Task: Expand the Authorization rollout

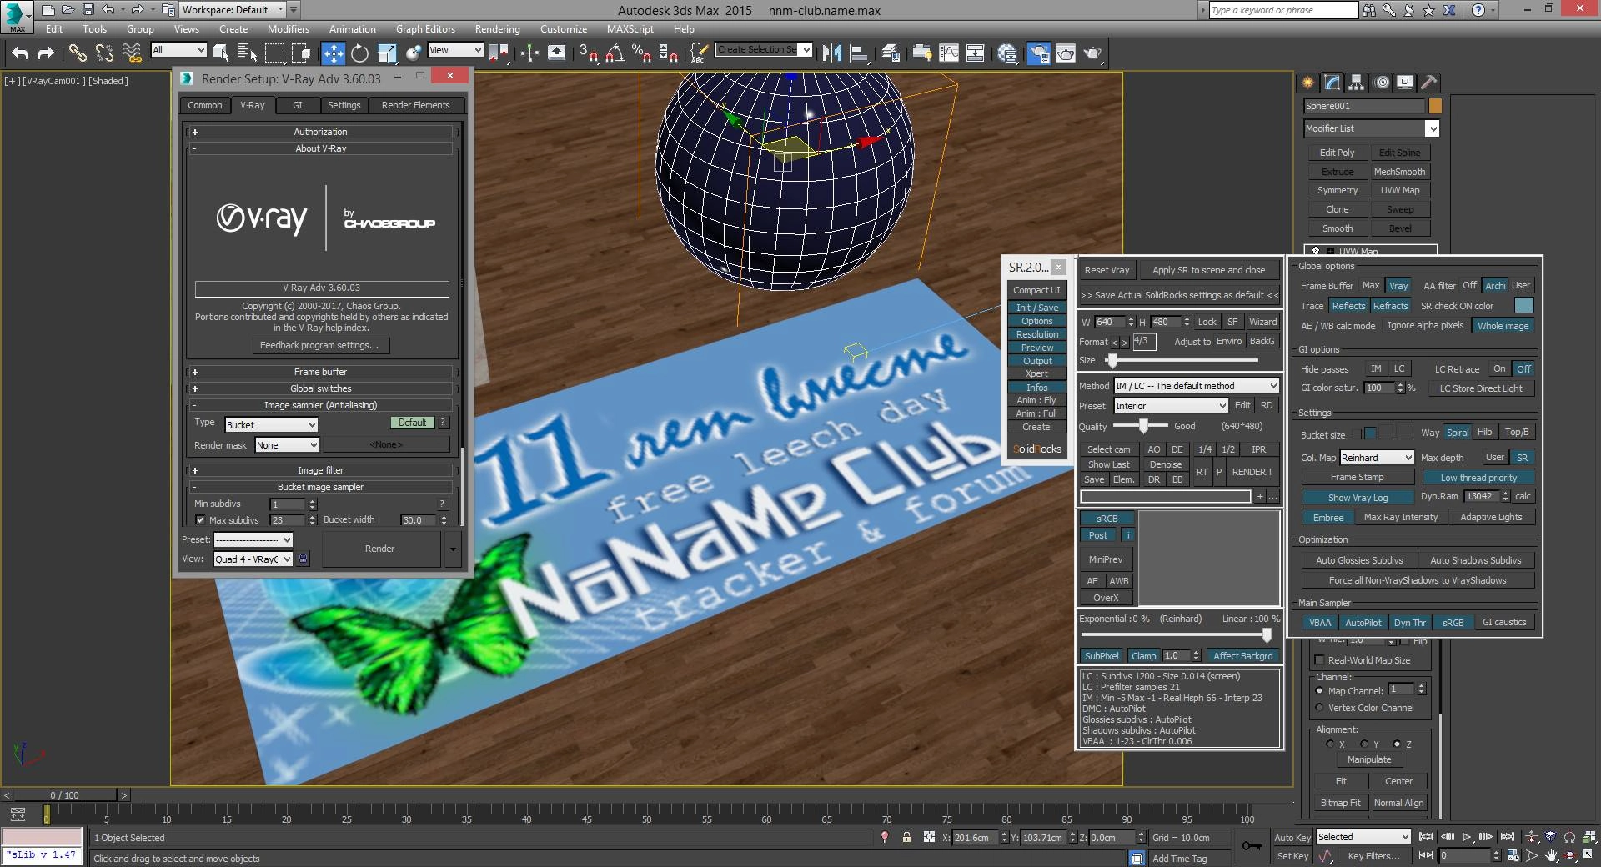Action: [320, 132]
